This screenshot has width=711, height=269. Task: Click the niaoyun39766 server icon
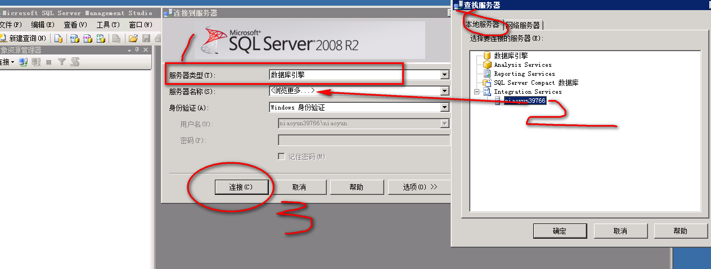497,101
